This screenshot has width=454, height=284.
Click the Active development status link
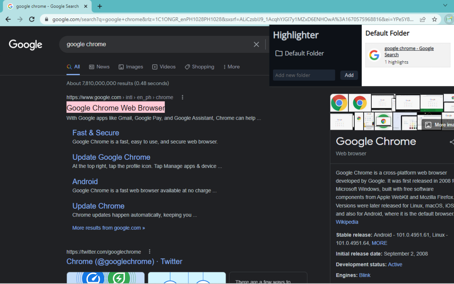click(x=395, y=264)
